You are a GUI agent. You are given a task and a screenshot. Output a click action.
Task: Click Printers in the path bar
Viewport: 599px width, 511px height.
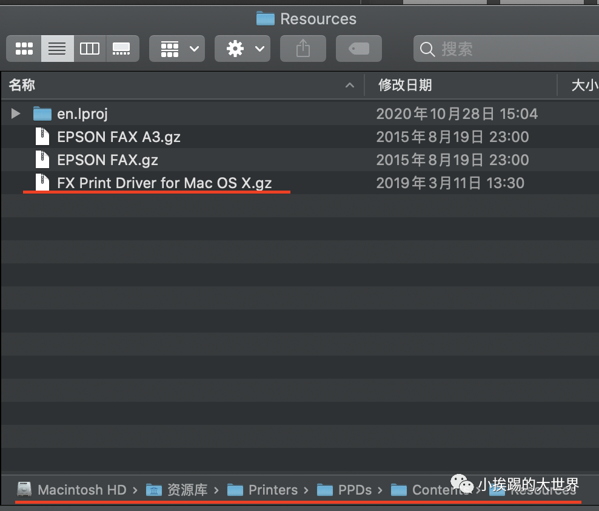pyautogui.click(x=273, y=490)
